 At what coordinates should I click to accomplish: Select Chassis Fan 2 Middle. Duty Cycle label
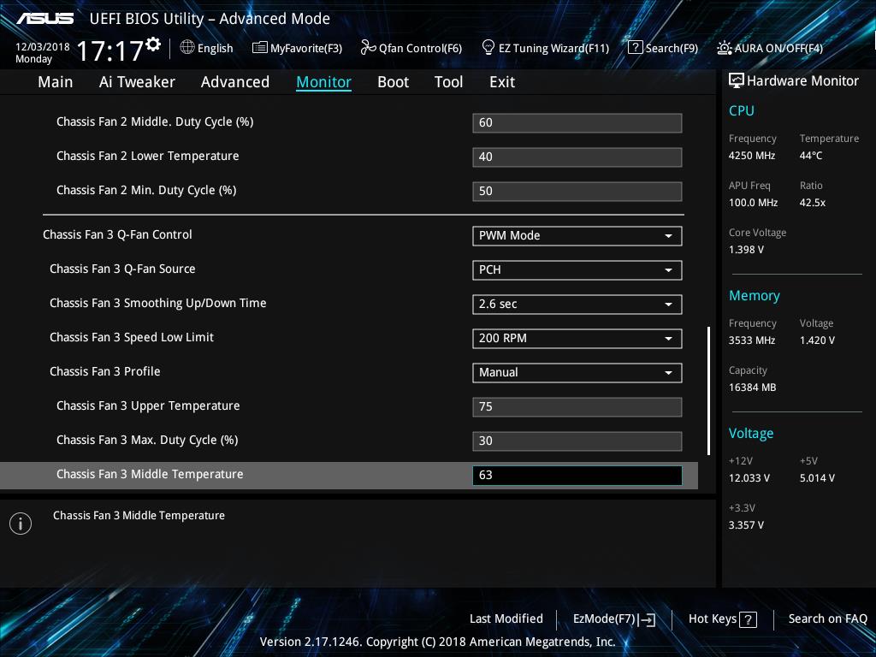tap(155, 121)
